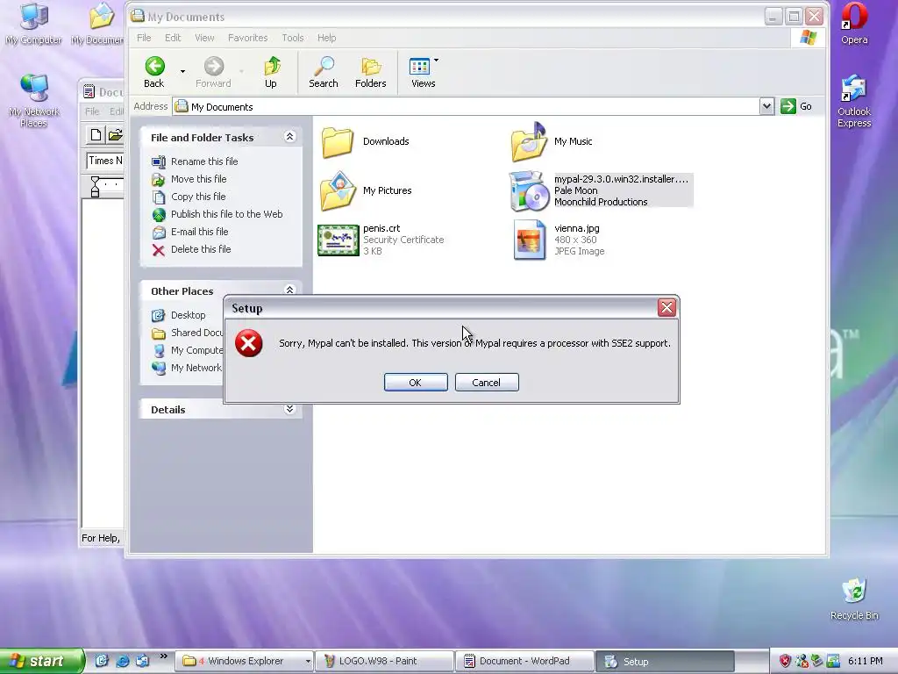898x674 pixels.
Task: Open the Help menu
Action: [326, 38]
